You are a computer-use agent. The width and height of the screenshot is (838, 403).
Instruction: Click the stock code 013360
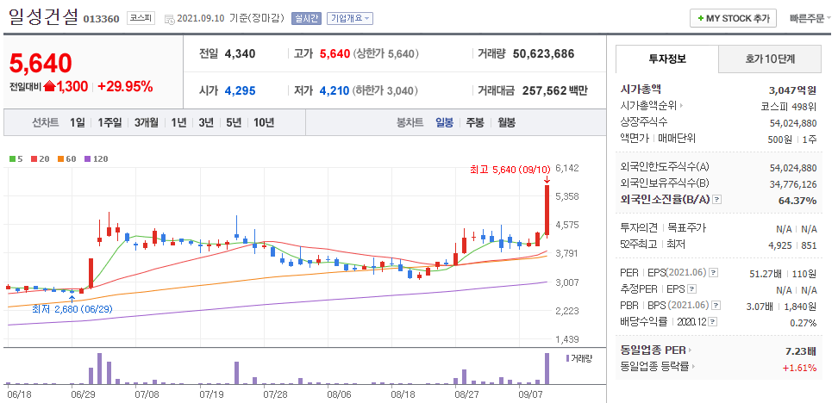(101, 19)
